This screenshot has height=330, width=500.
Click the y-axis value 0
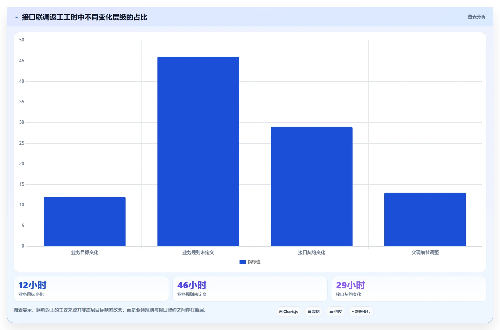tap(23, 246)
